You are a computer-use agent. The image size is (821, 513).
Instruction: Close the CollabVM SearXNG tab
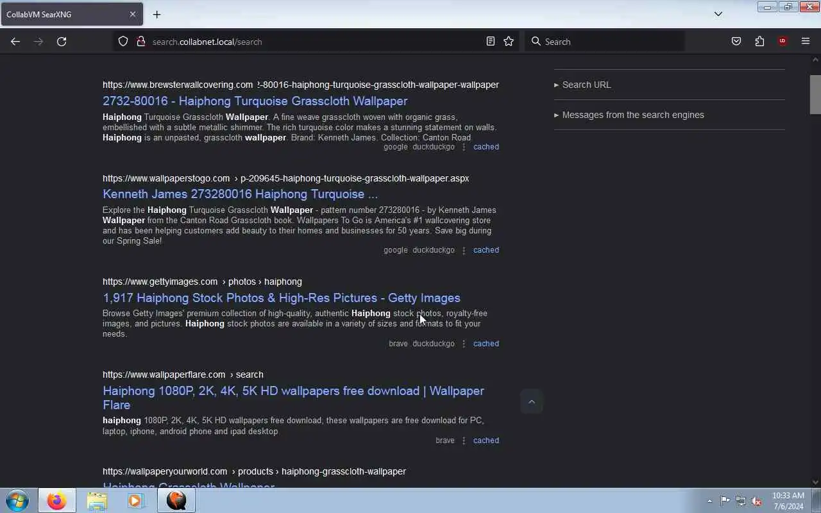point(133,14)
